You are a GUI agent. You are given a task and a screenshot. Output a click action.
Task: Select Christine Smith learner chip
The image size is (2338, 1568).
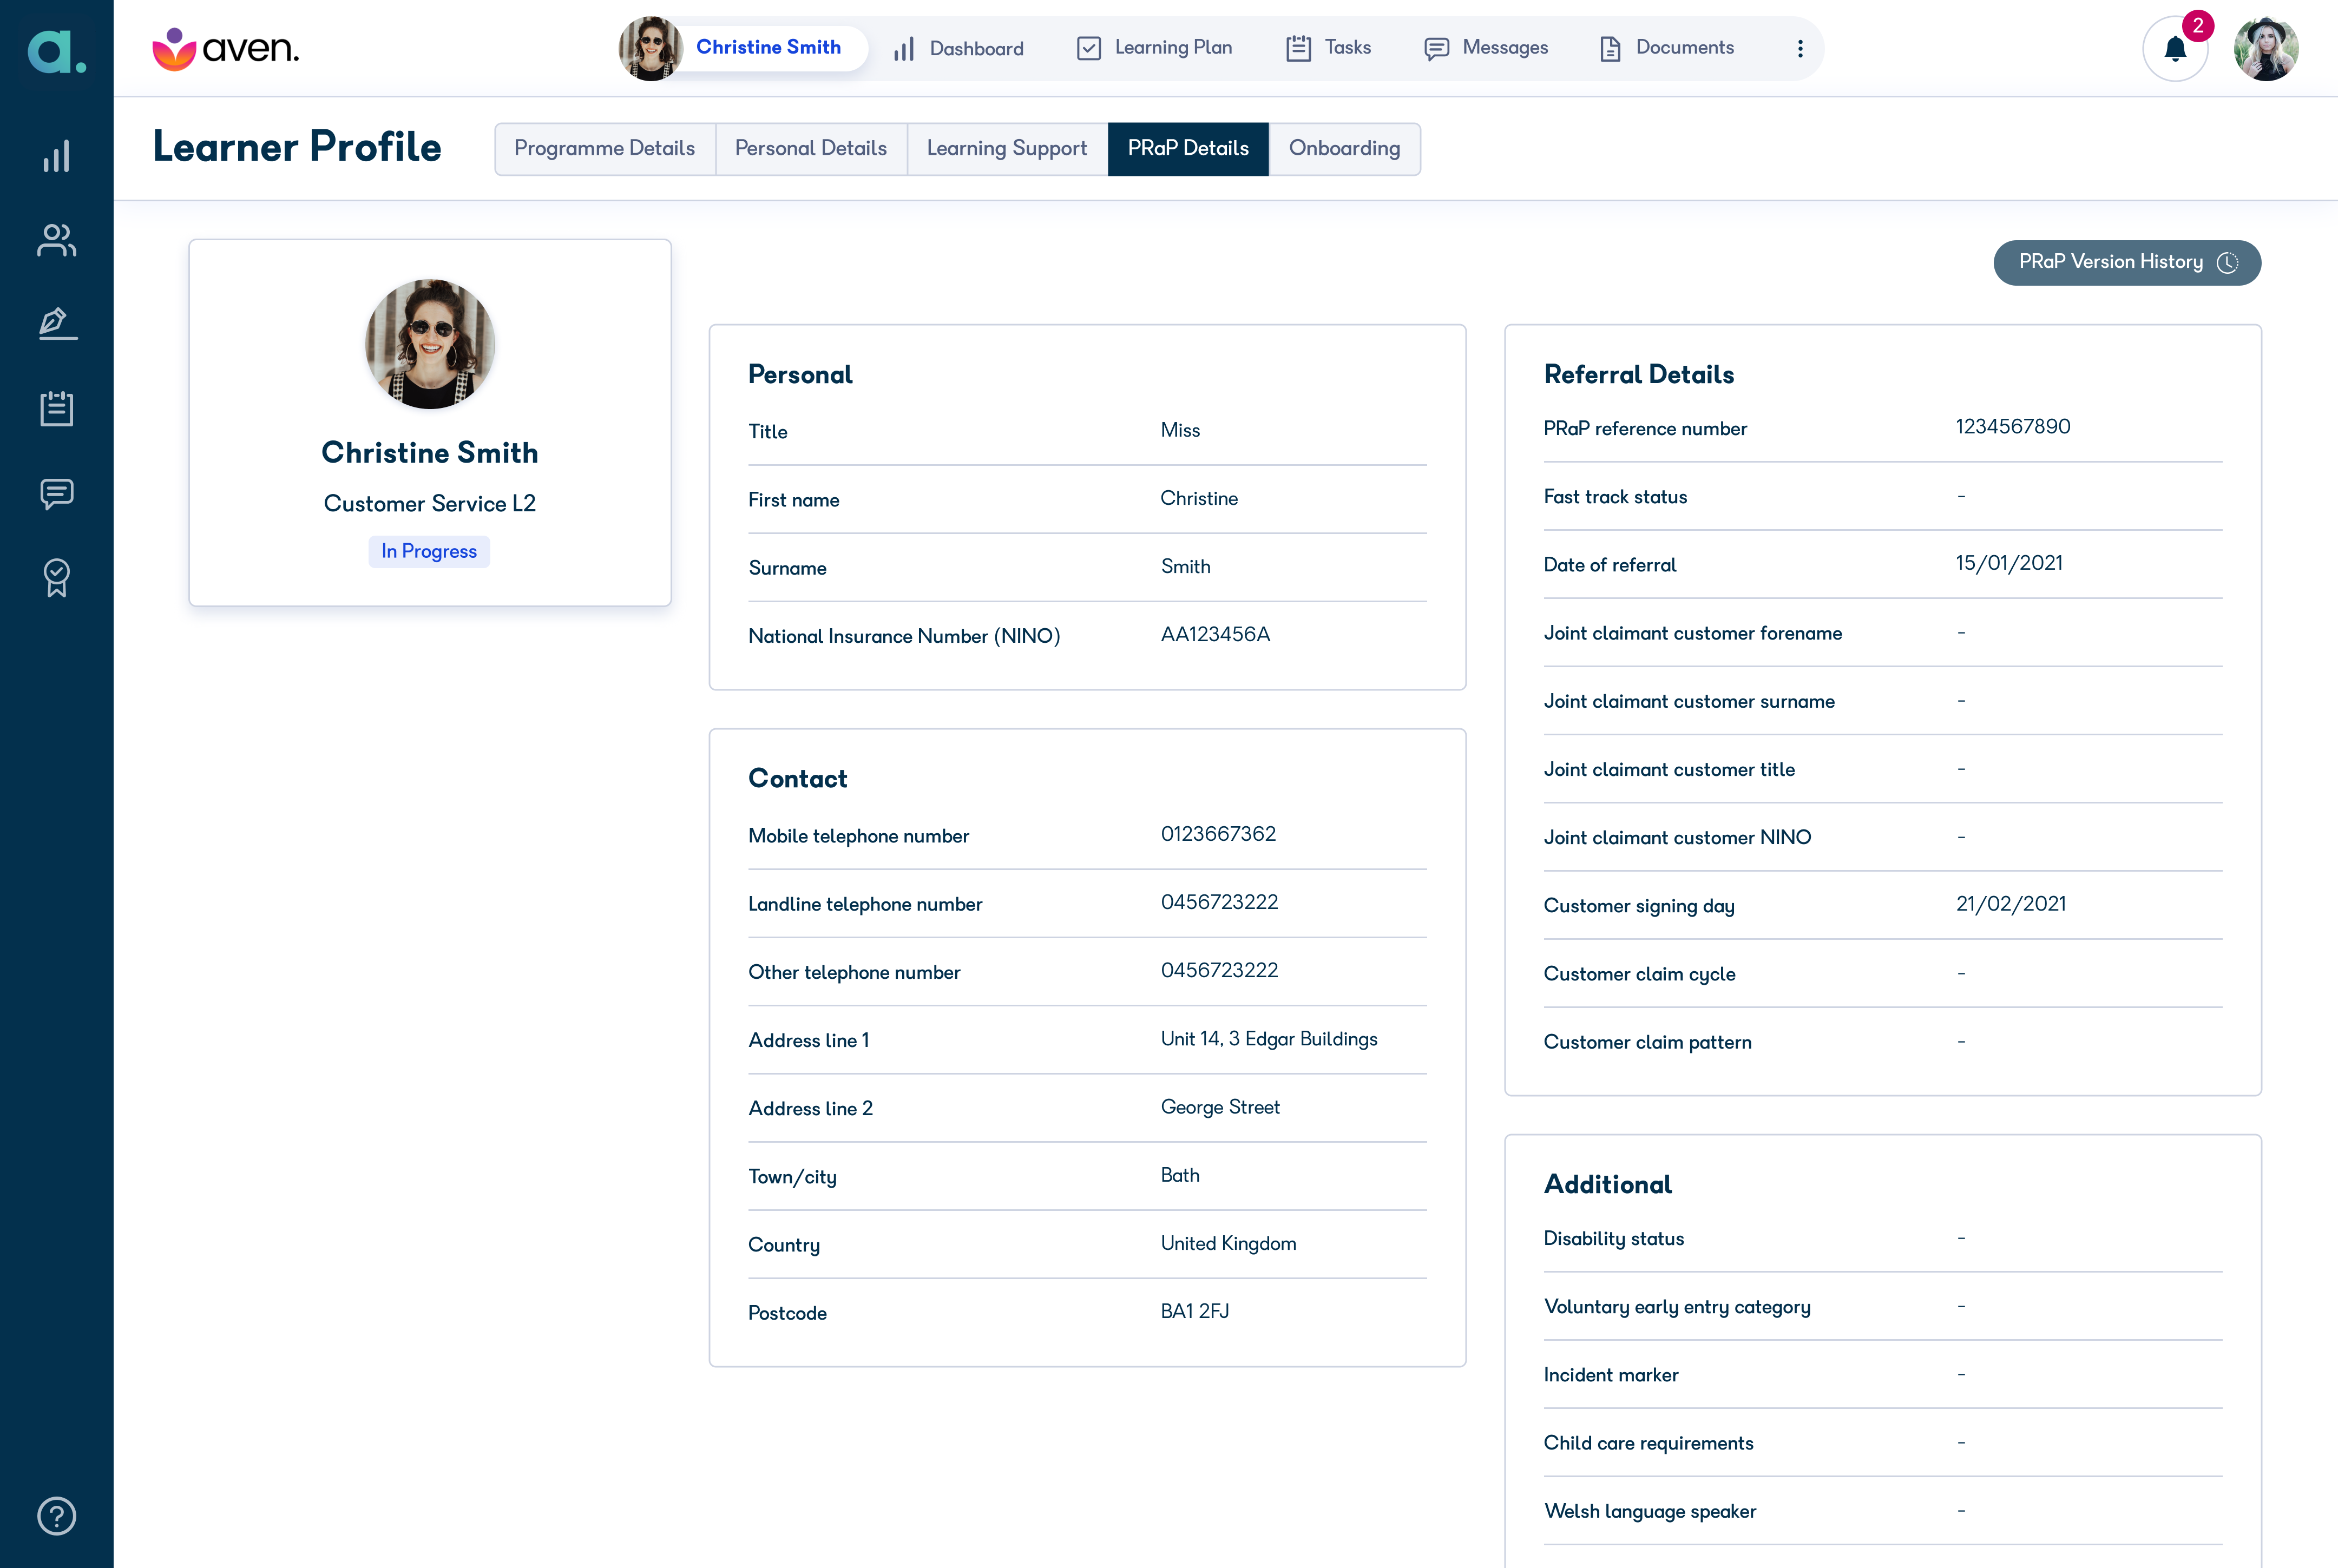[743, 48]
